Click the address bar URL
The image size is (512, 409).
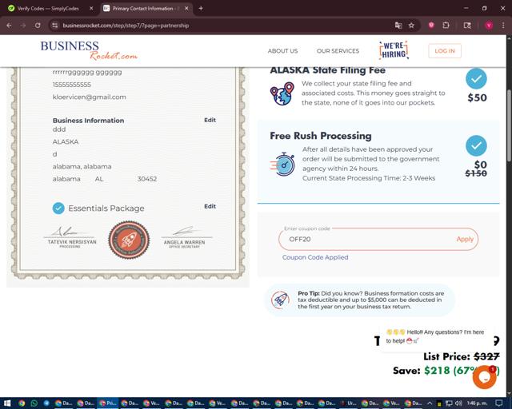[126, 26]
